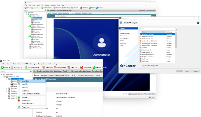Image resolution: width=201 pixels, height=117 pixels.
Task: Choose New VM... from the context menu
Action: (x=31, y=81)
